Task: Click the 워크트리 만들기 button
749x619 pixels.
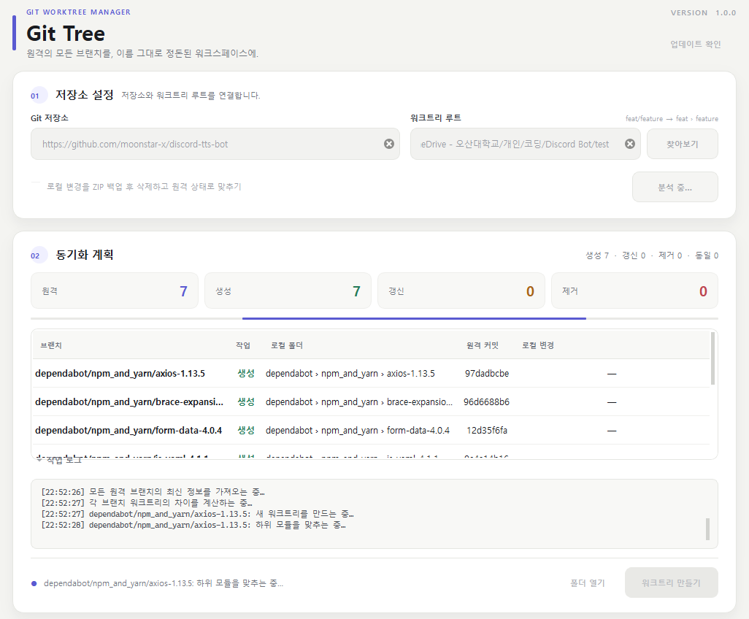Action: [671, 583]
